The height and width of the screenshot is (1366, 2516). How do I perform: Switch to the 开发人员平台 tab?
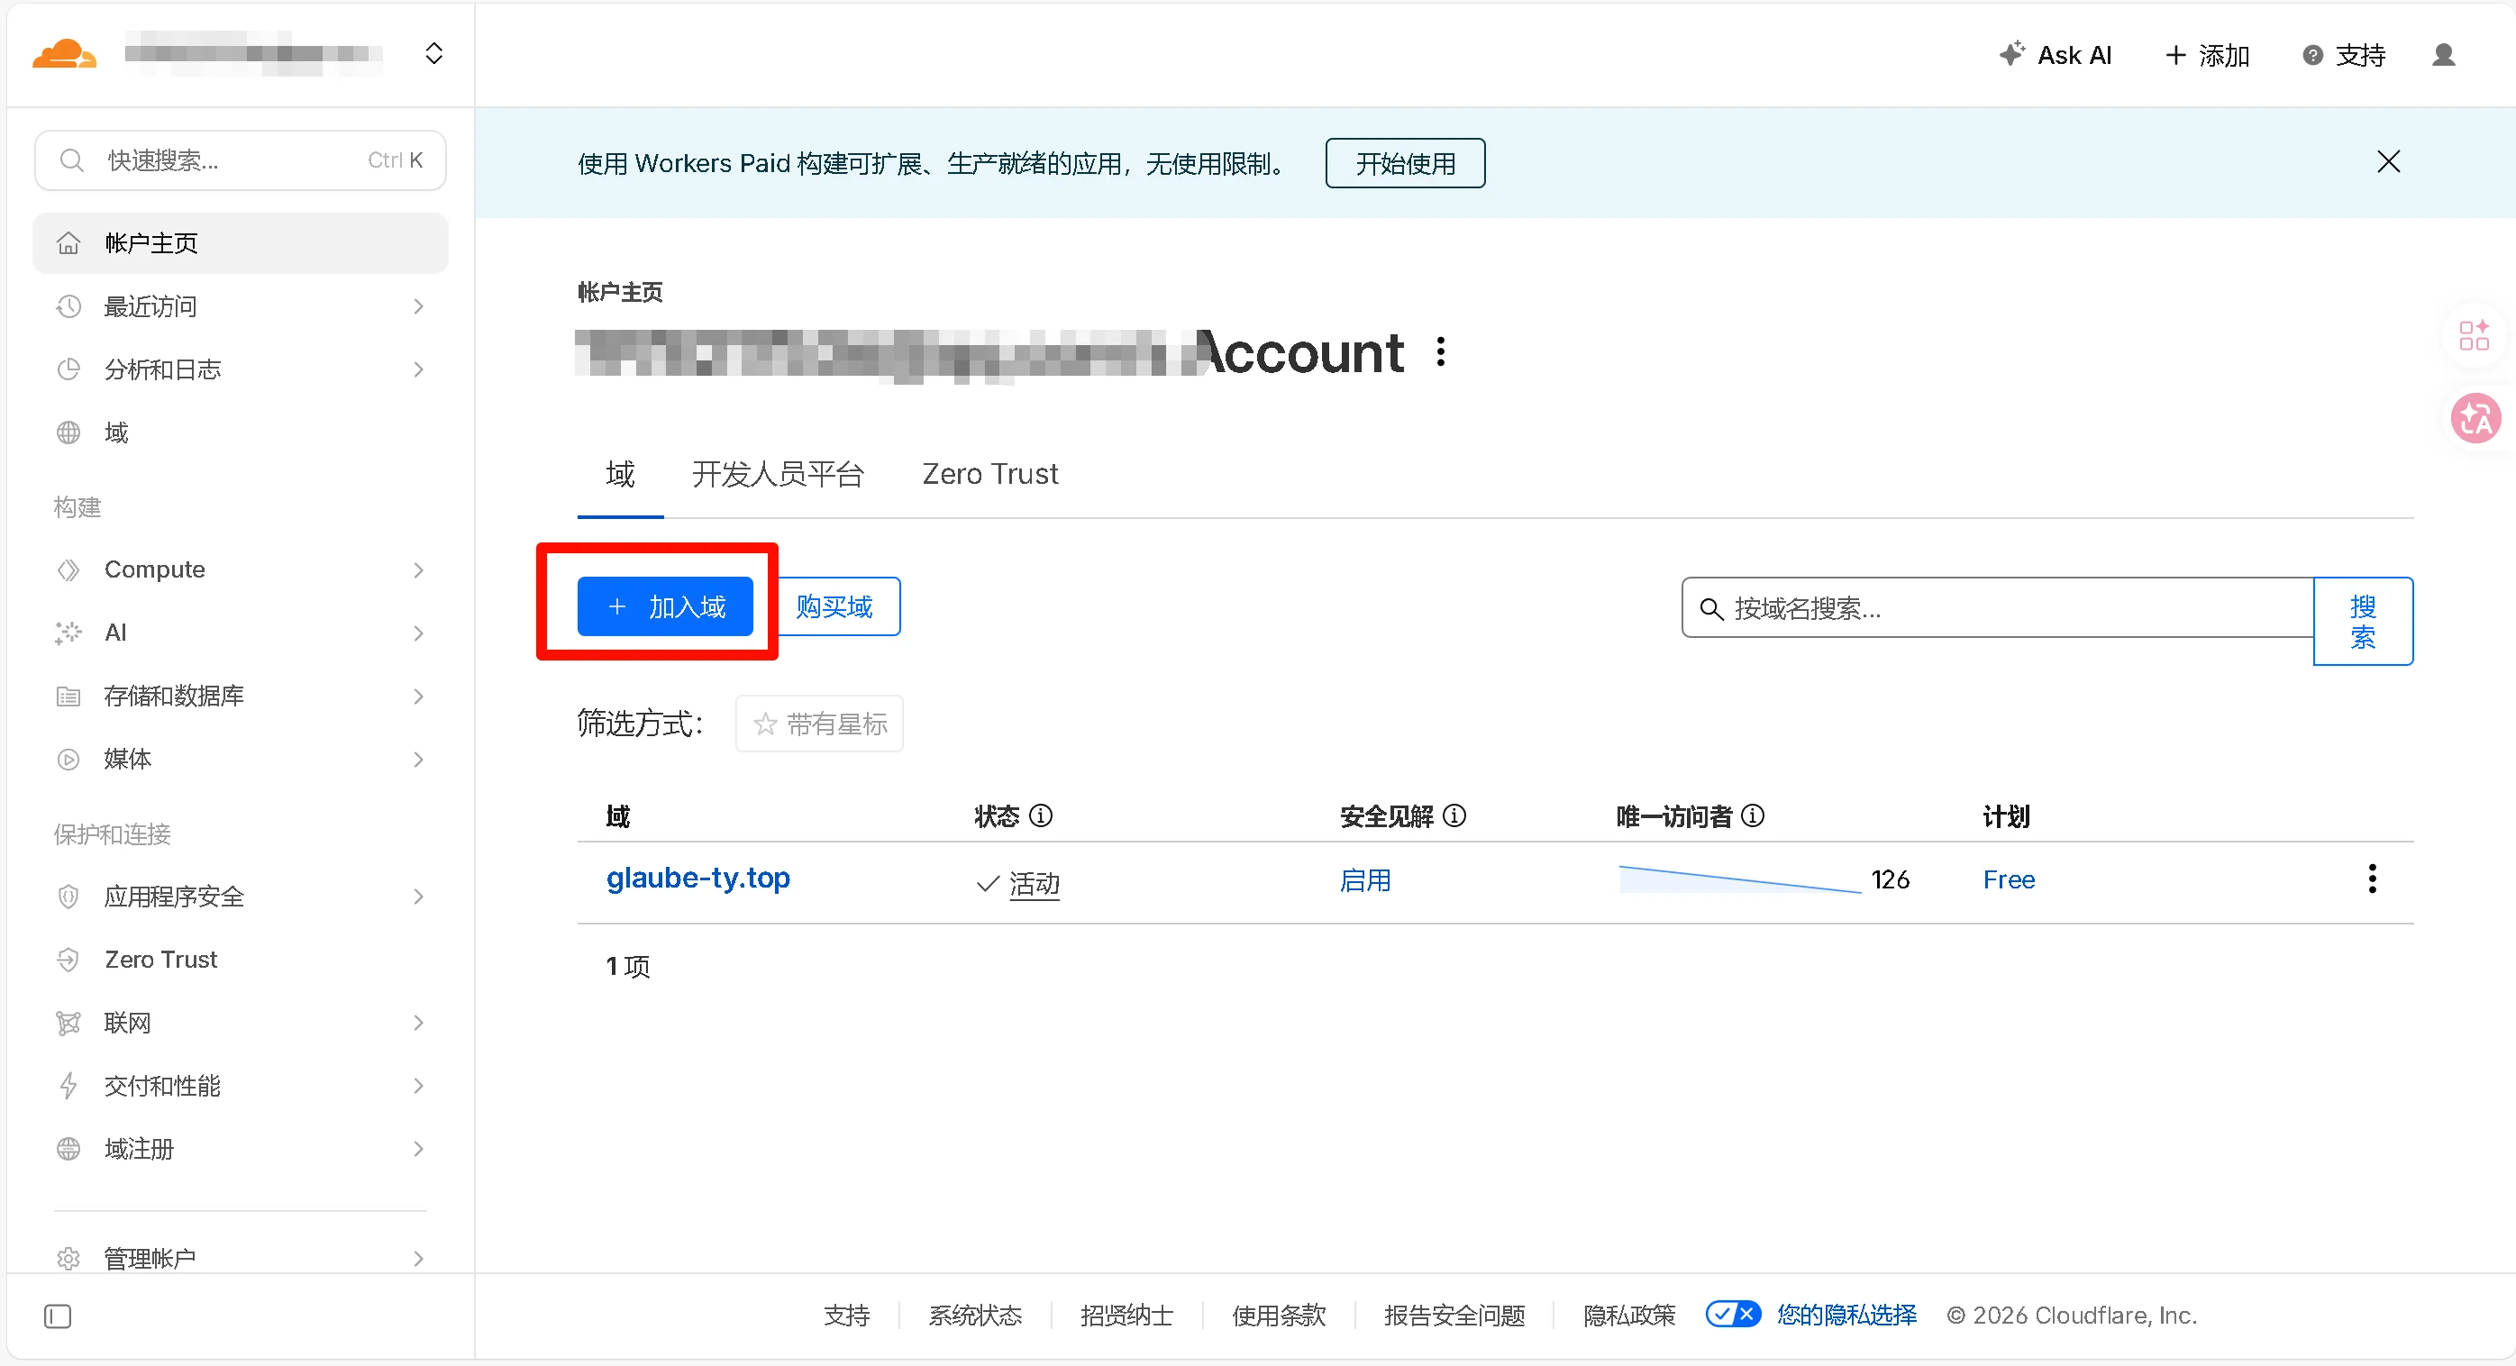(778, 475)
